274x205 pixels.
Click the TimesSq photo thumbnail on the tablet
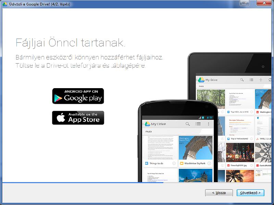pos(240,152)
